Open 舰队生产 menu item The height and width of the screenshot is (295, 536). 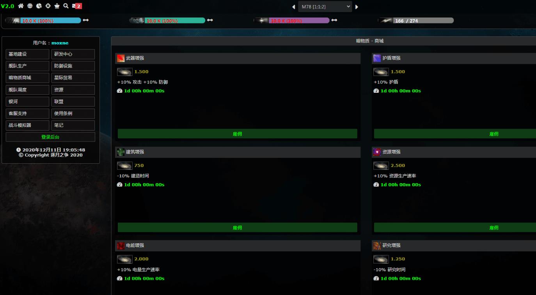[x=27, y=66]
